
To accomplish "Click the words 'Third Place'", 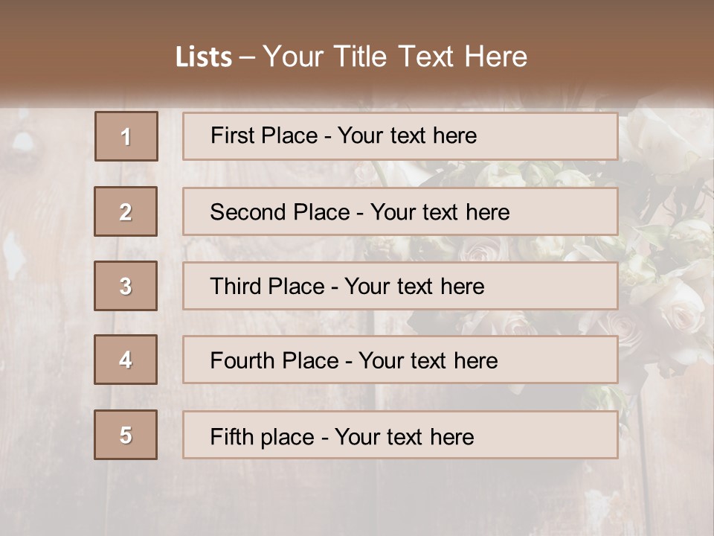I will pos(267,286).
